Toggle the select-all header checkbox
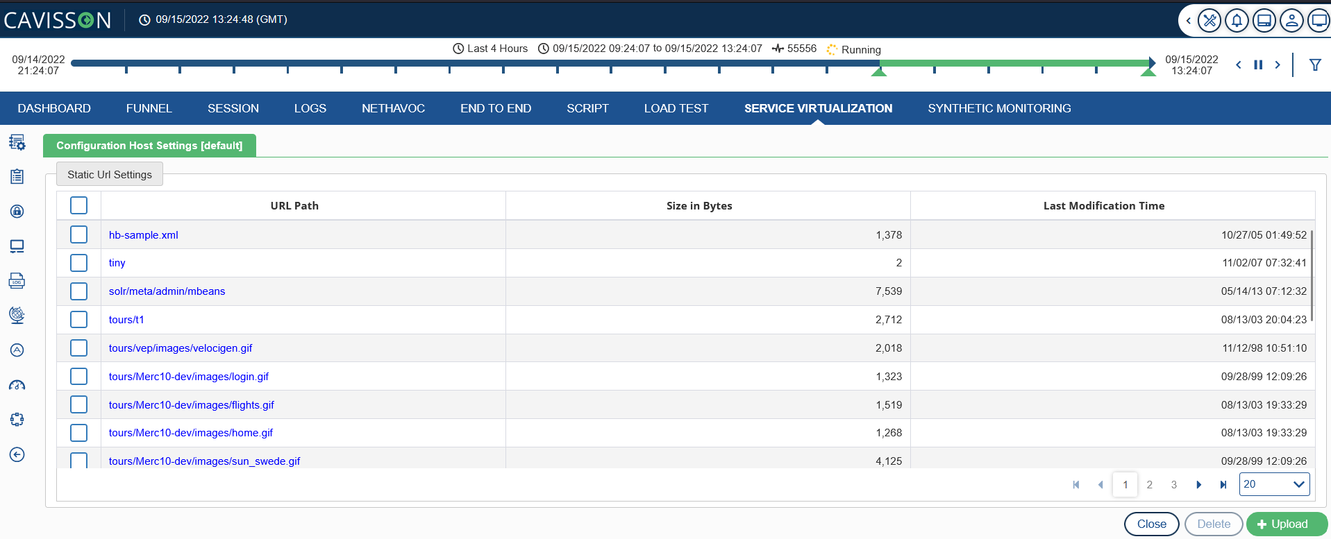 [x=79, y=205]
